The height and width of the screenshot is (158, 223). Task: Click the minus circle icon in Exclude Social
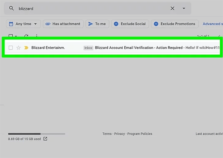(116, 24)
